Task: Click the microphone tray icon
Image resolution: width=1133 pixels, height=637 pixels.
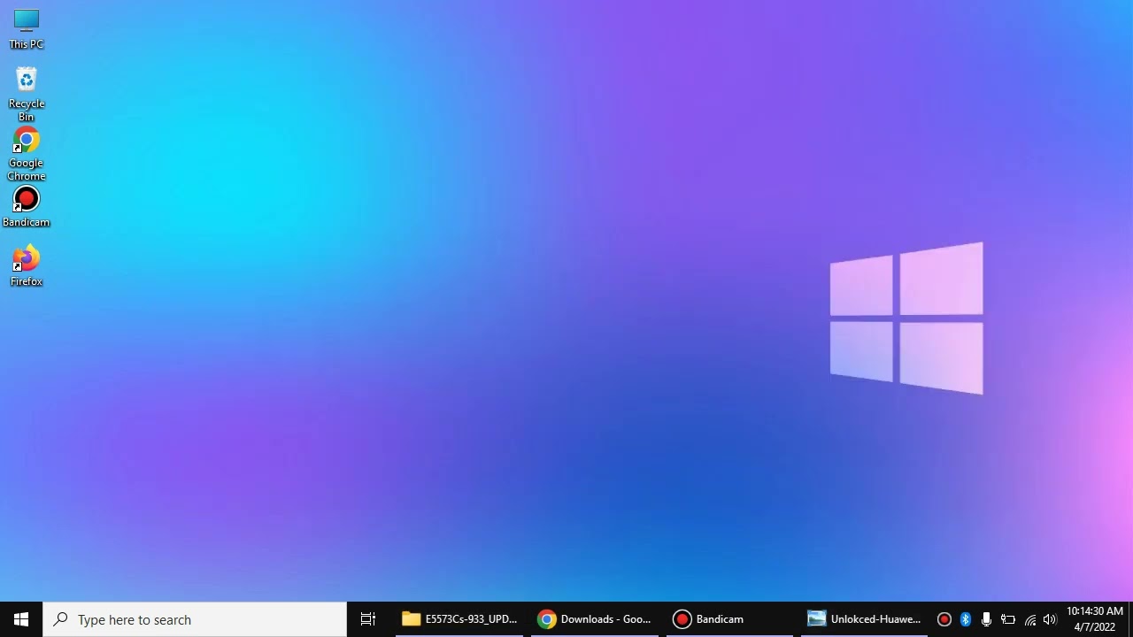Action: (x=986, y=619)
